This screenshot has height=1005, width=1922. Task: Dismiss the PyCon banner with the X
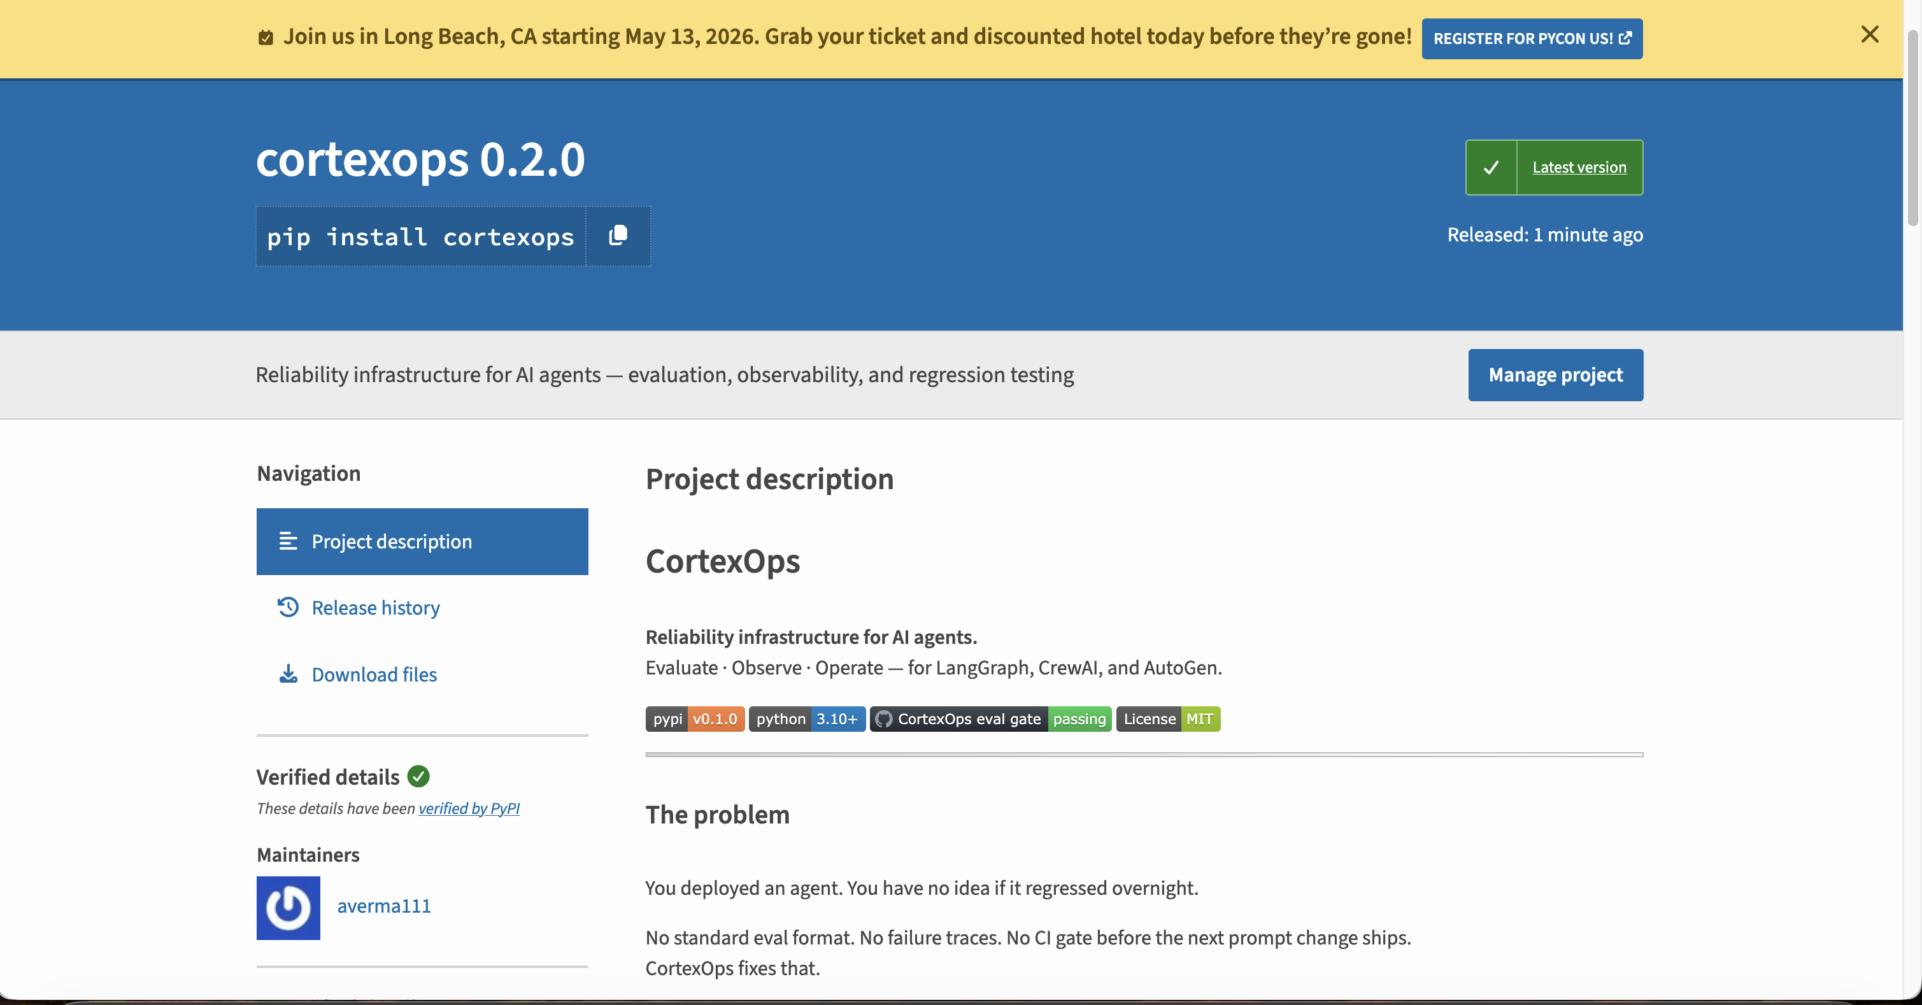[1869, 34]
